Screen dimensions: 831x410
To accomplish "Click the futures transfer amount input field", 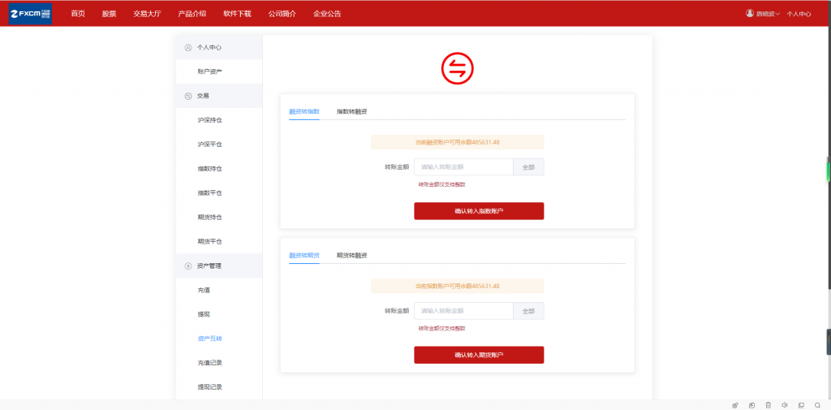I will pos(463,311).
